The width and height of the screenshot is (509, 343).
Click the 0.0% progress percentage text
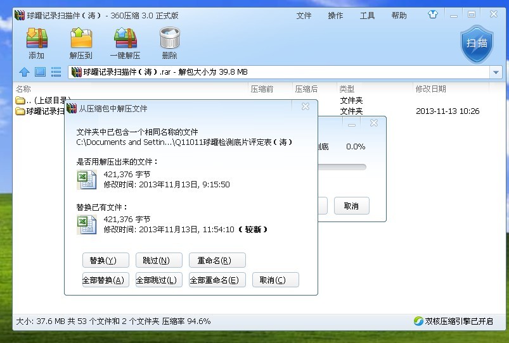tap(356, 147)
